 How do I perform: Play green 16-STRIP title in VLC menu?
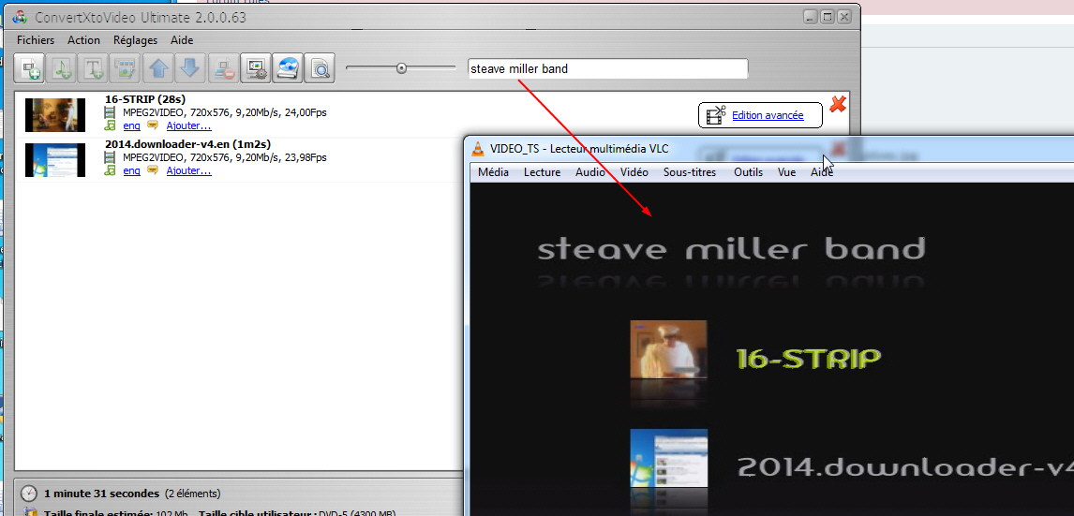point(808,358)
